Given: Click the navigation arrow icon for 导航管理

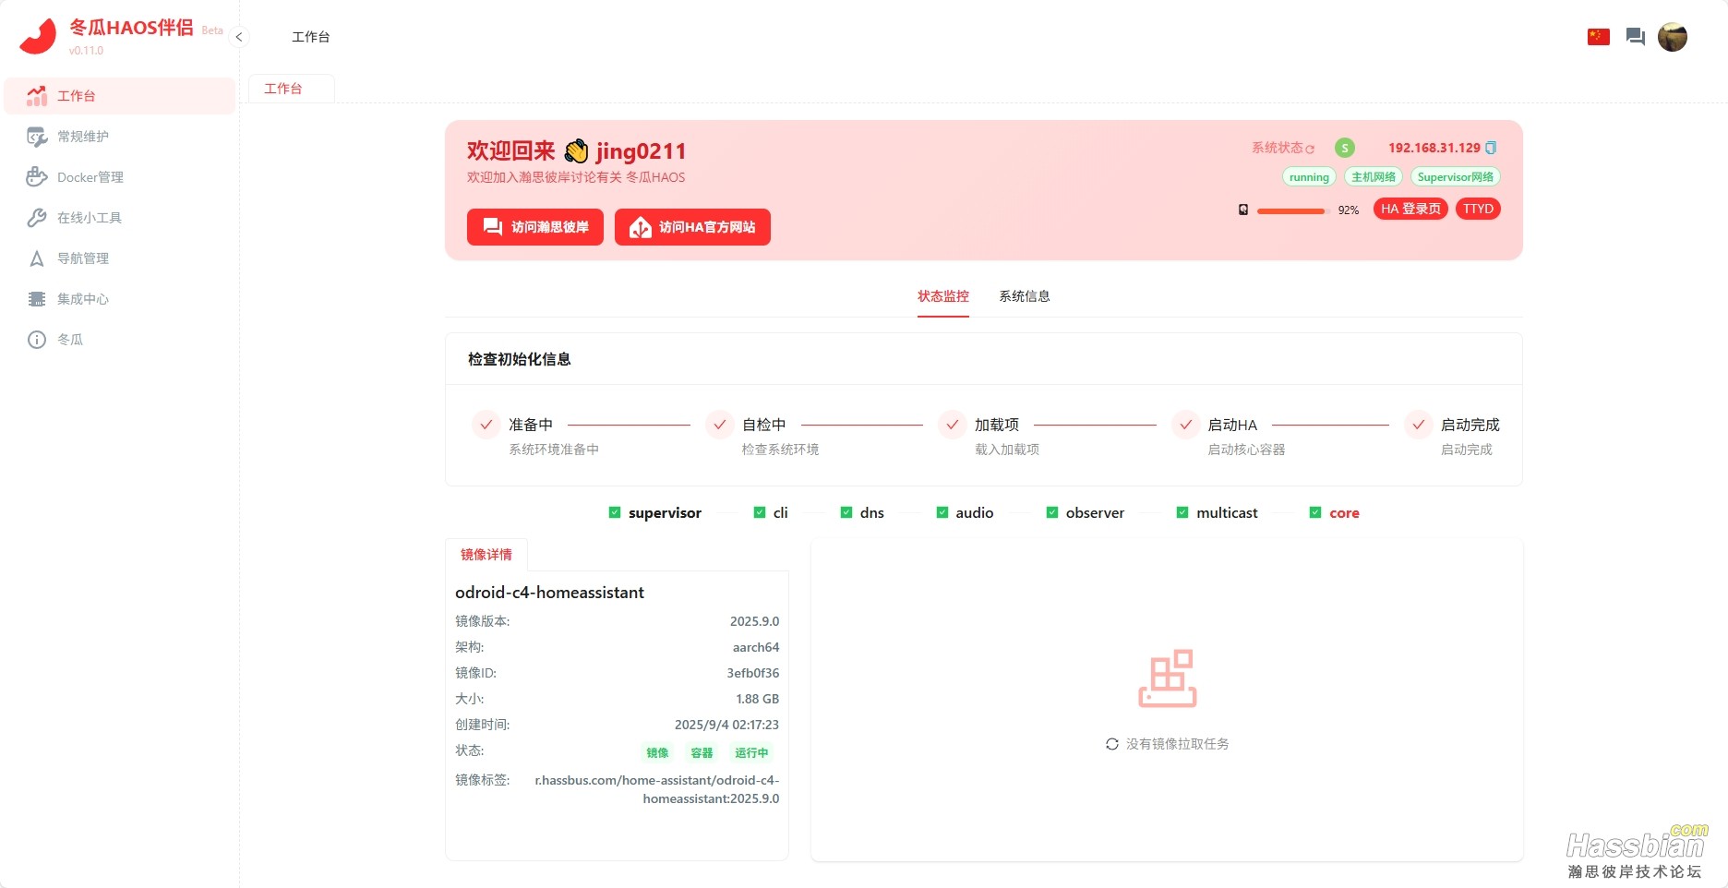Looking at the screenshot, I should 37,258.
